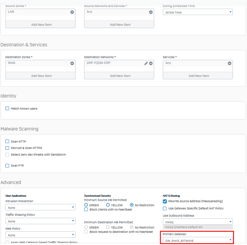This screenshot has height=245, width=247.
Task: Edit the GRP-FQDN-ERP destination network
Action: pyautogui.click(x=146, y=63)
